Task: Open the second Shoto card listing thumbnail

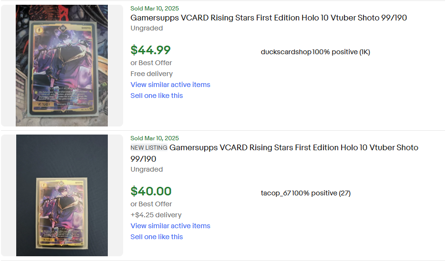Action: [x=62, y=195]
